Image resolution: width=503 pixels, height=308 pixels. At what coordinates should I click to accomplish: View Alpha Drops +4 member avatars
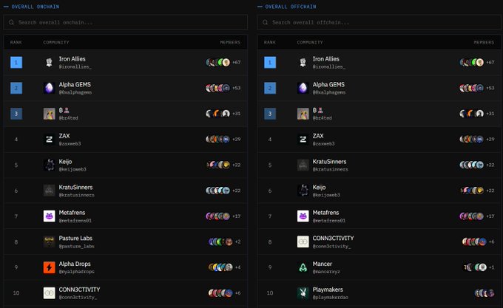pos(224,267)
